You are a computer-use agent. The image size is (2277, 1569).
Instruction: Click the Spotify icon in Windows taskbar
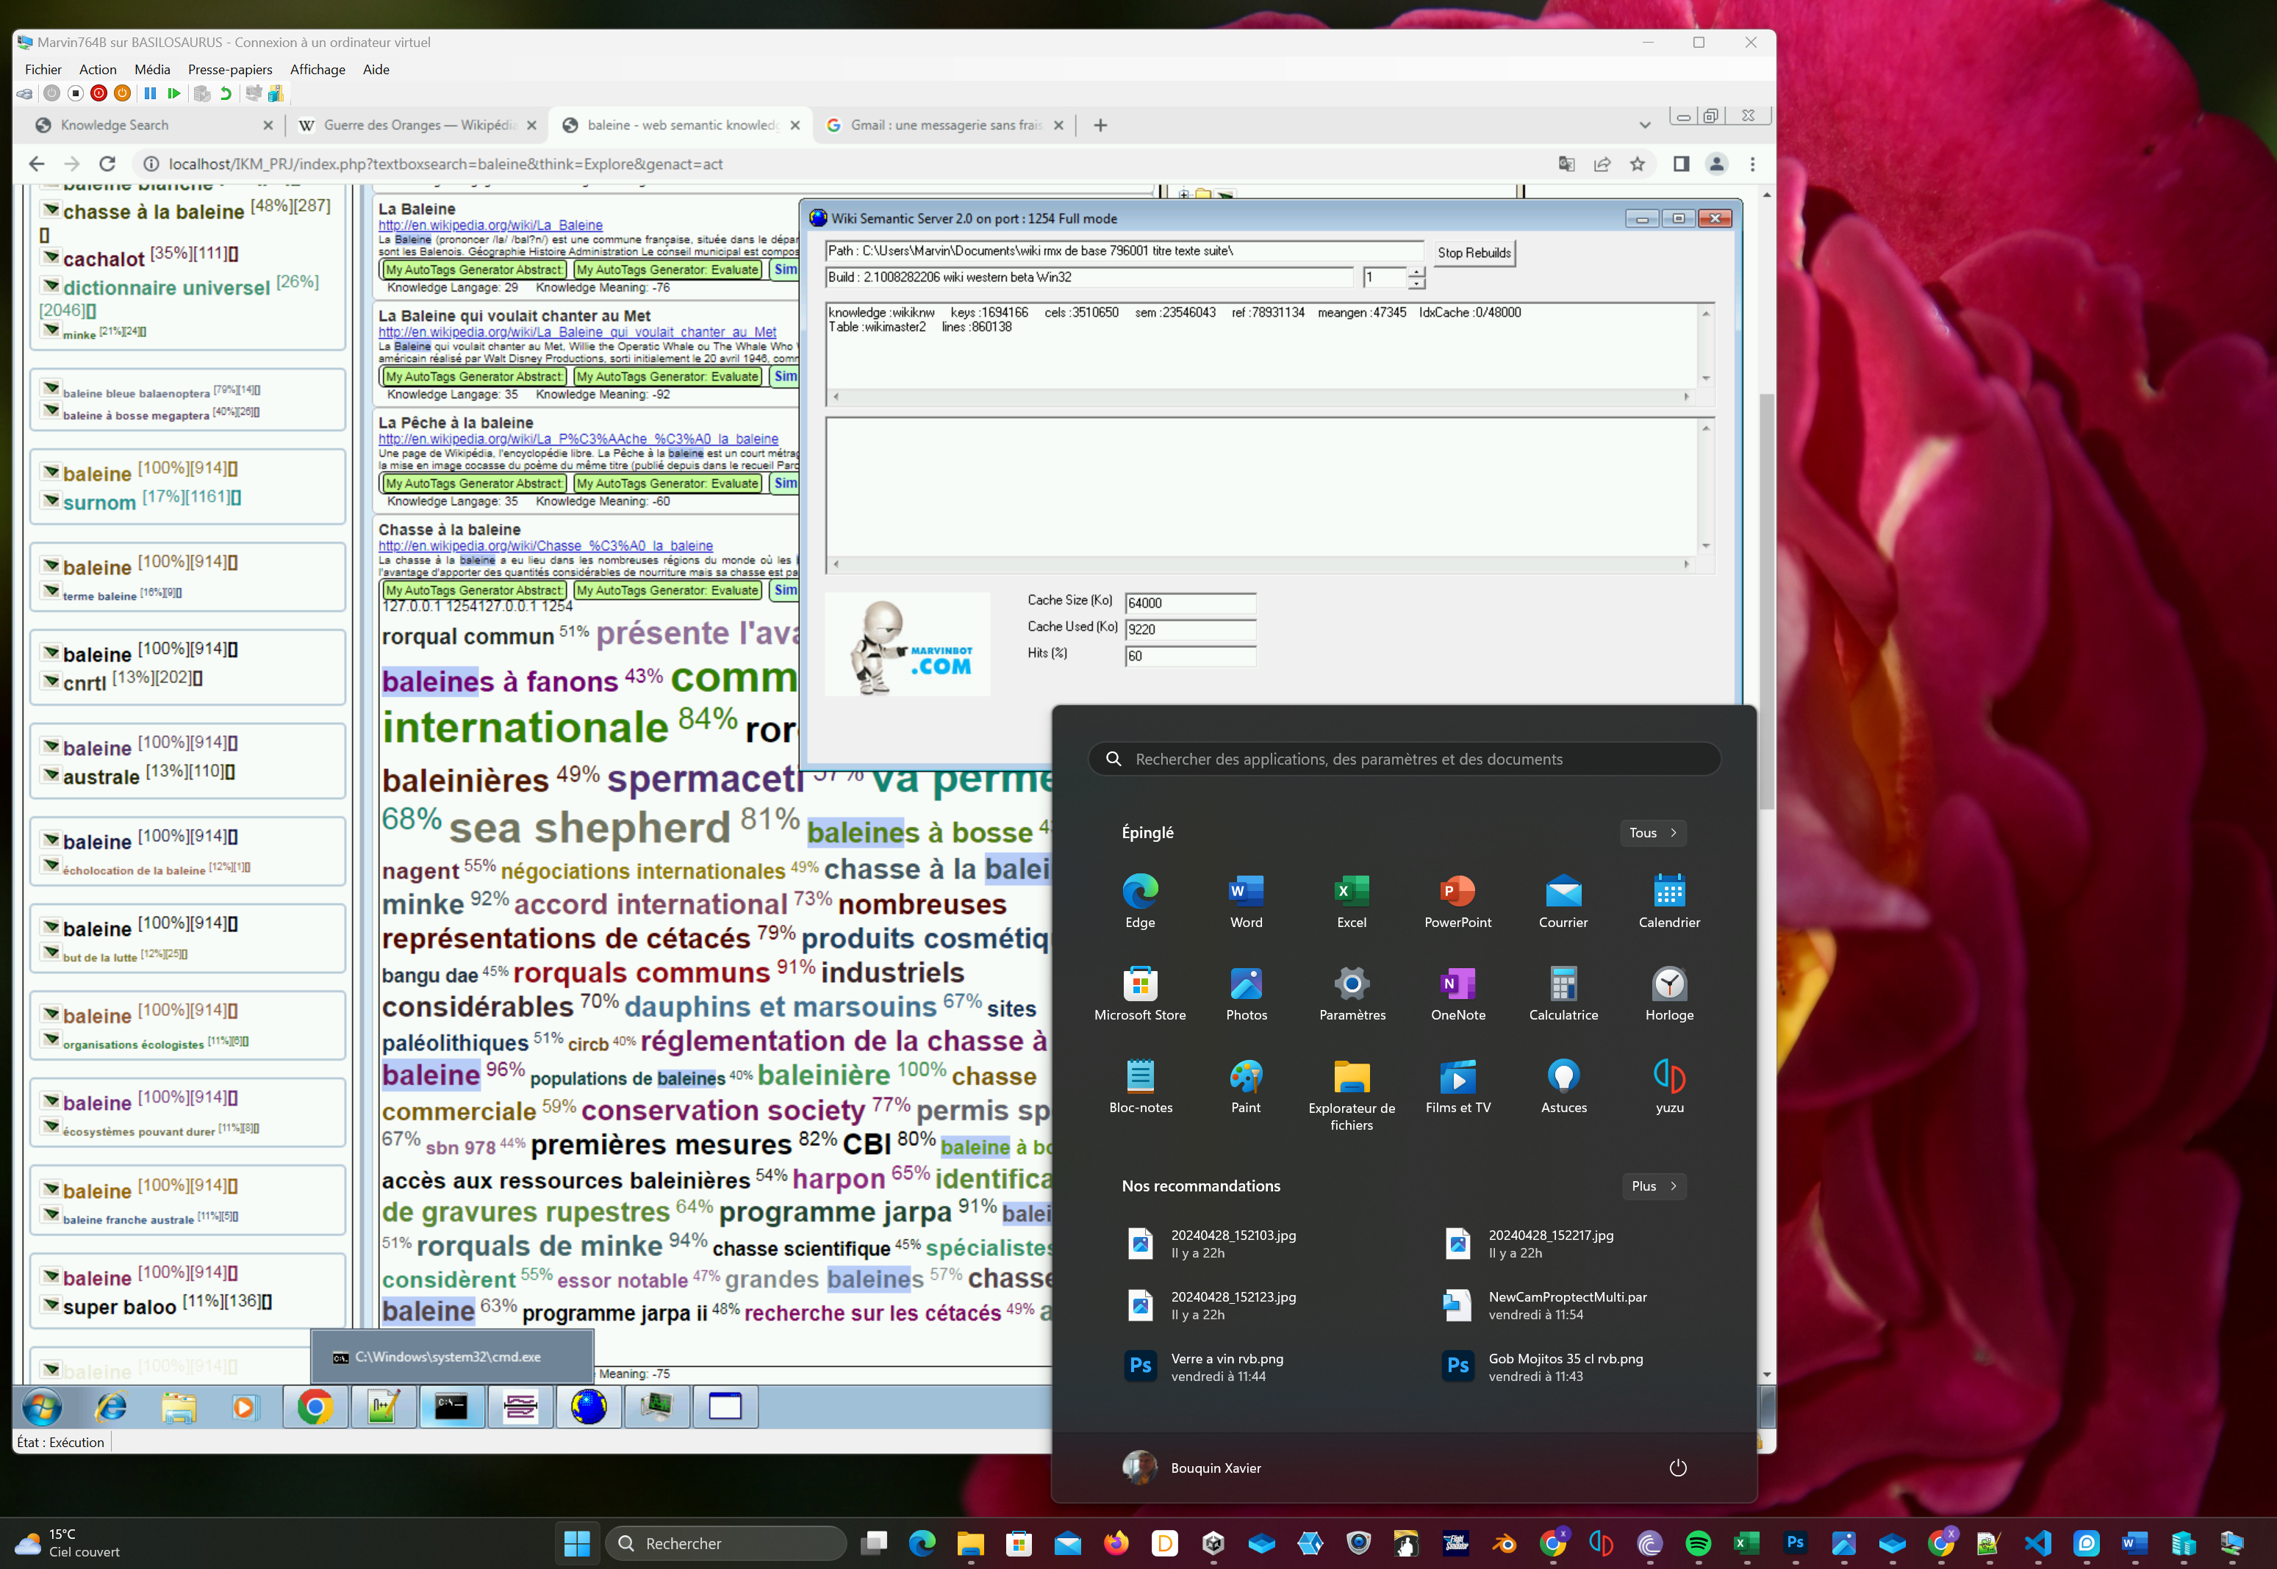coord(1698,1543)
